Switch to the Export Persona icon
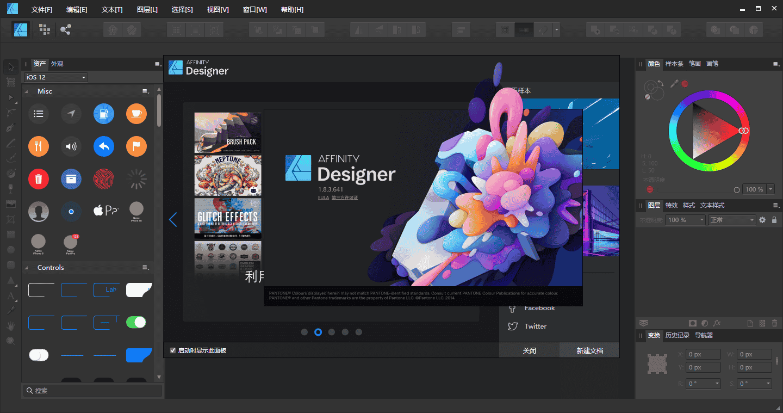Screen dimensions: 783x413 (x=66, y=29)
